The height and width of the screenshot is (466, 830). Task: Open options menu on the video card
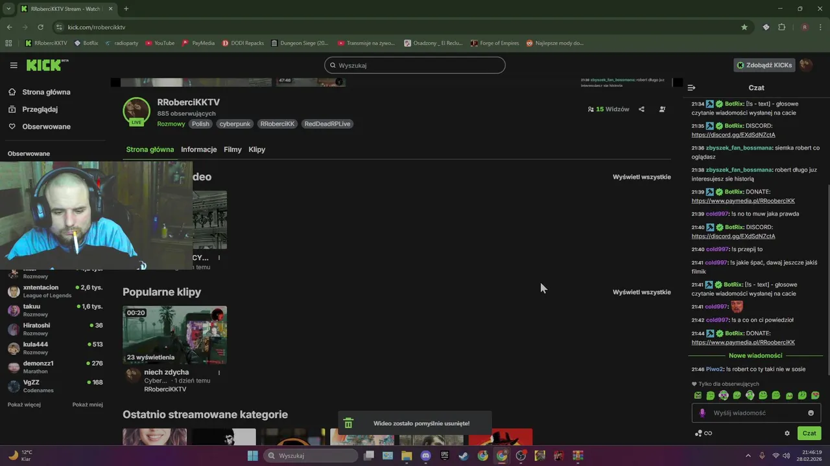(x=219, y=258)
